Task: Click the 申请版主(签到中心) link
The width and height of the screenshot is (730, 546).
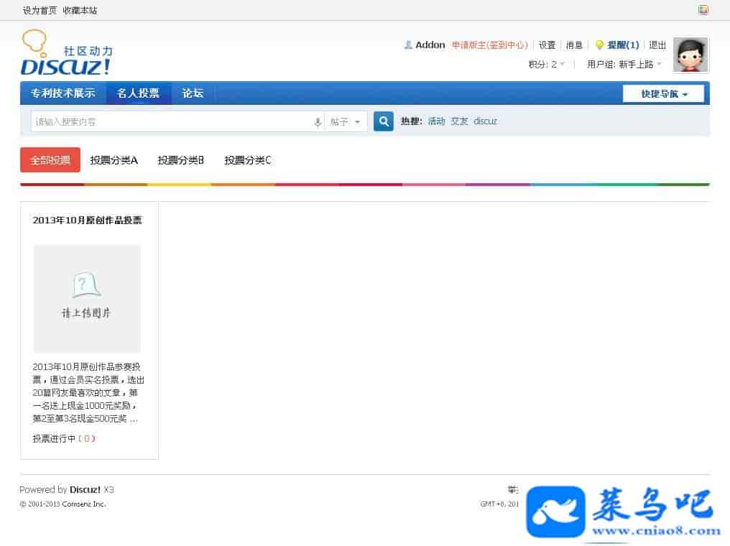Action: pyautogui.click(x=490, y=45)
